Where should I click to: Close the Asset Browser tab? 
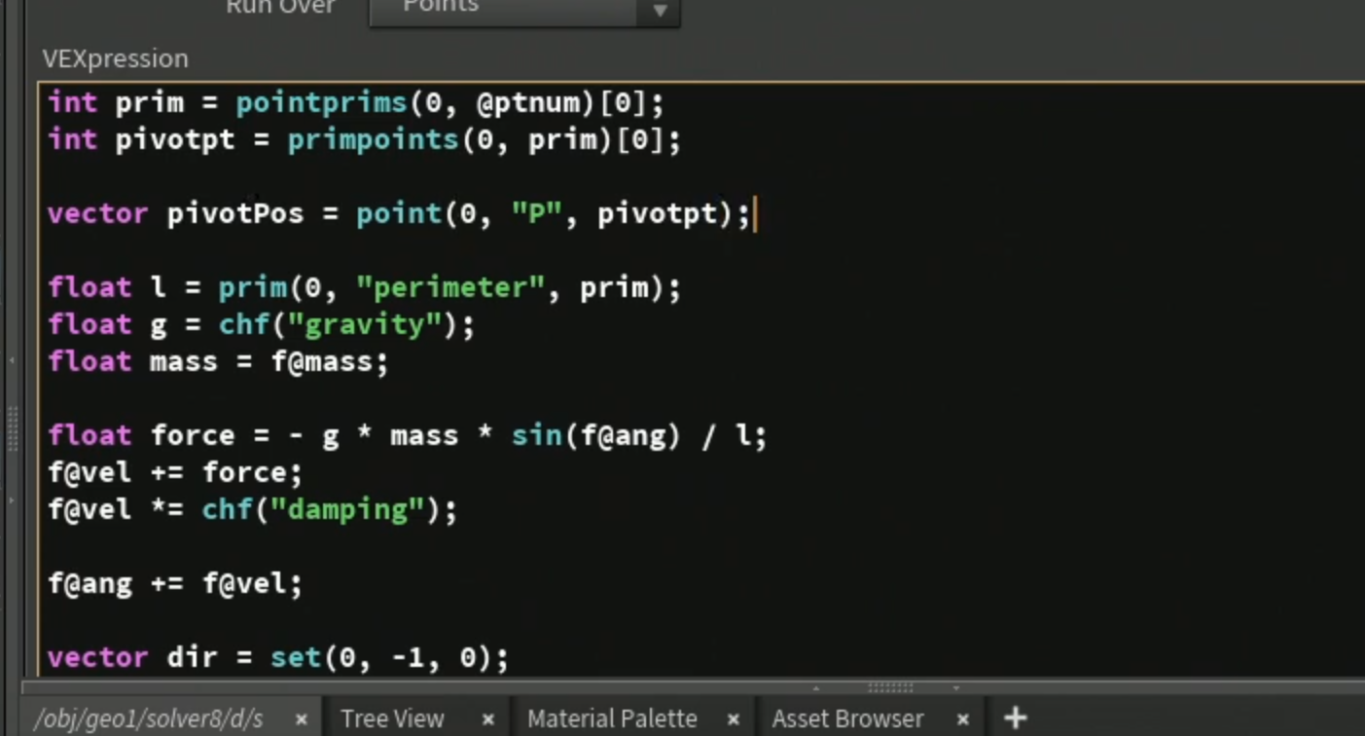962,719
